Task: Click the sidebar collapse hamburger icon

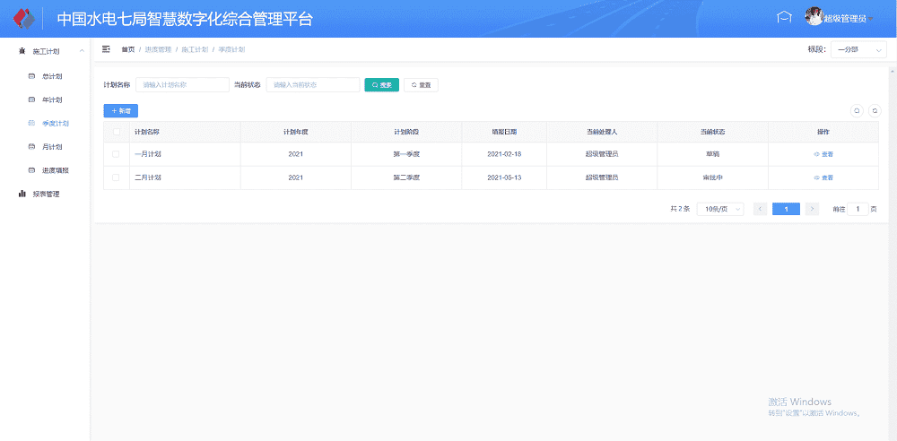Action: [106, 49]
